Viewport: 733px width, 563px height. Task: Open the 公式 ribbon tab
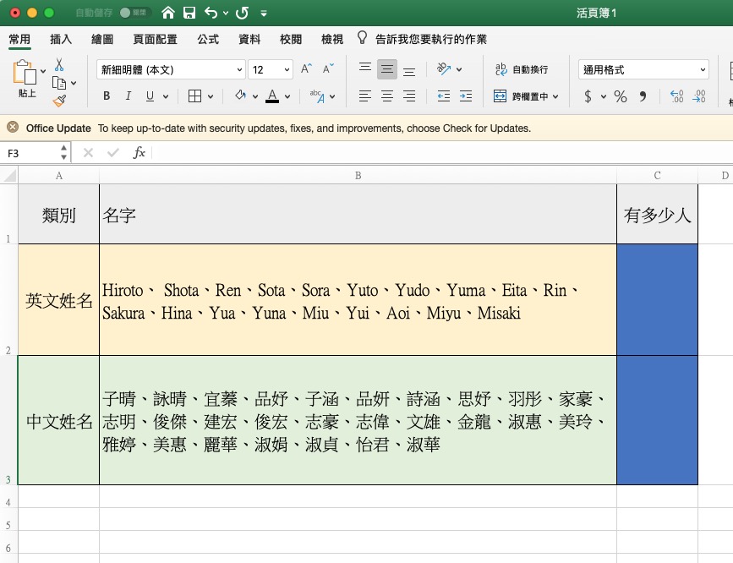208,39
